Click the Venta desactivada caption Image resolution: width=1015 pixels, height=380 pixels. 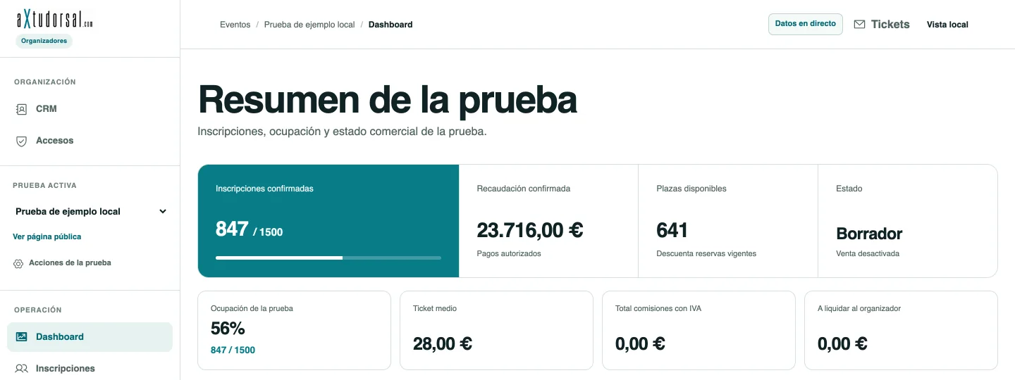click(868, 253)
